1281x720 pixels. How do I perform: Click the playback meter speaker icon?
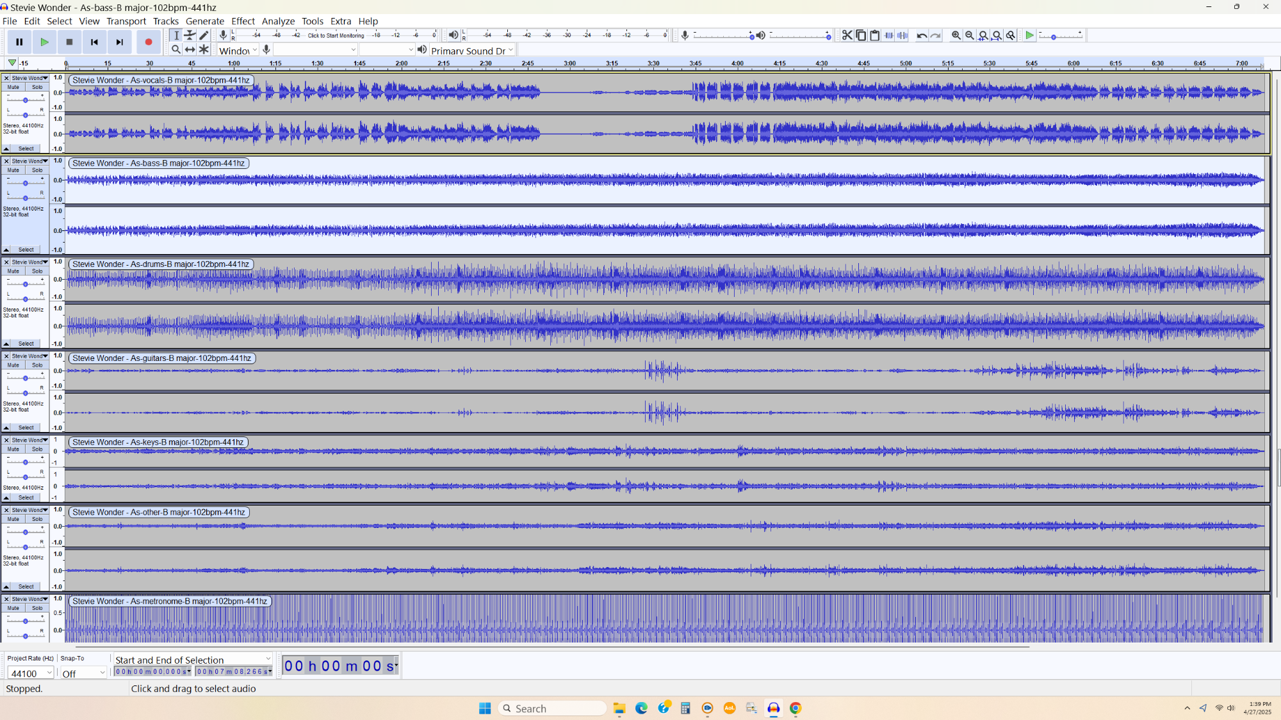[453, 35]
